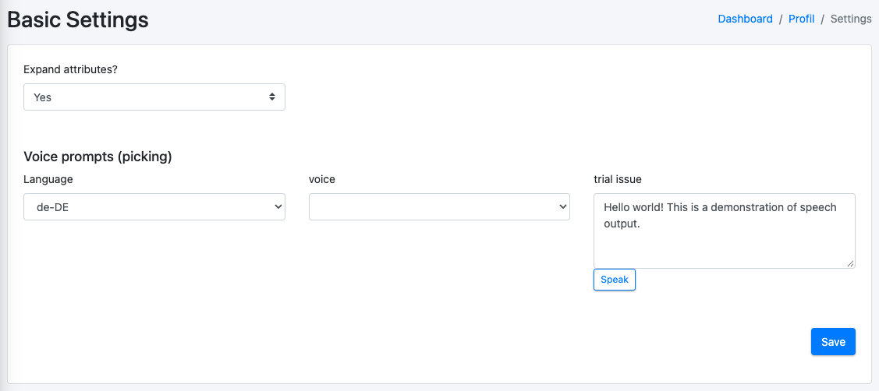Click the trial issue text area

click(725, 231)
